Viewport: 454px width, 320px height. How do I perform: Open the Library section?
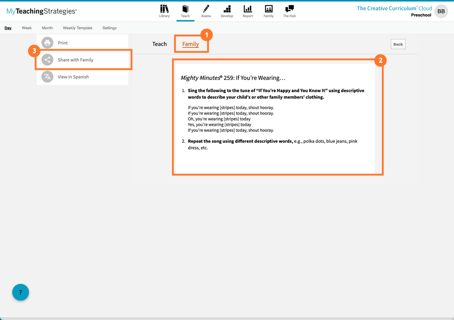[x=164, y=11]
